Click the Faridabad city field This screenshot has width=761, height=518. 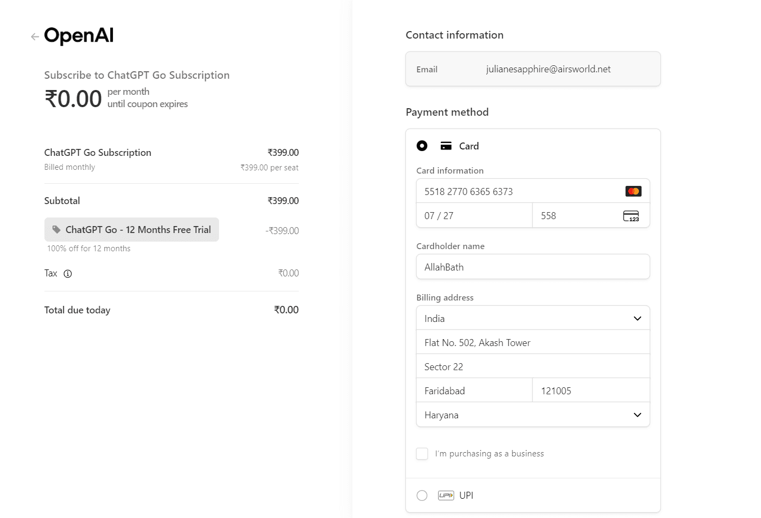click(474, 391)
